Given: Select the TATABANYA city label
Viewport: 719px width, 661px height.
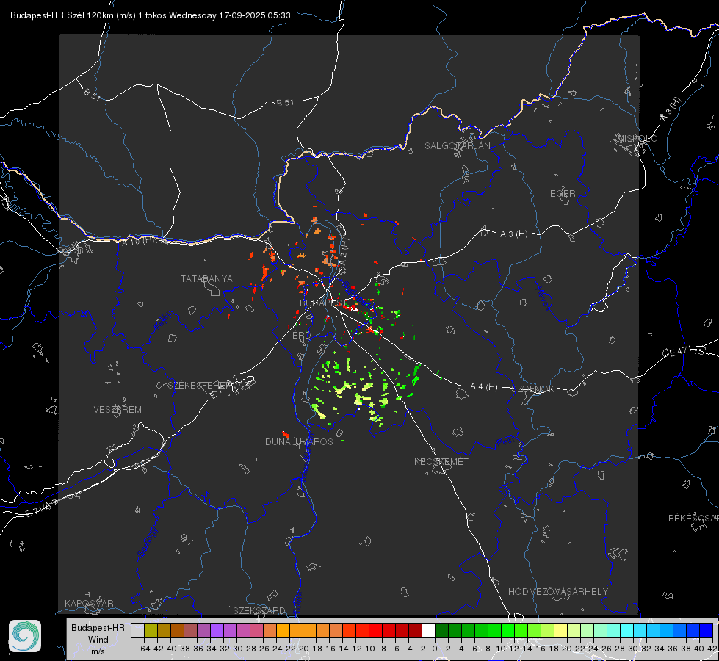Looking at the screenshot, I should pyautogui.click(x=206, y=279).
